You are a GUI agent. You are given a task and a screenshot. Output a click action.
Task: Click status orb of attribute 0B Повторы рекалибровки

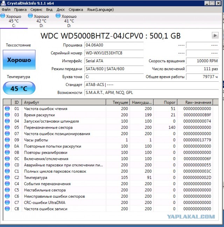(x=7, y=152)
